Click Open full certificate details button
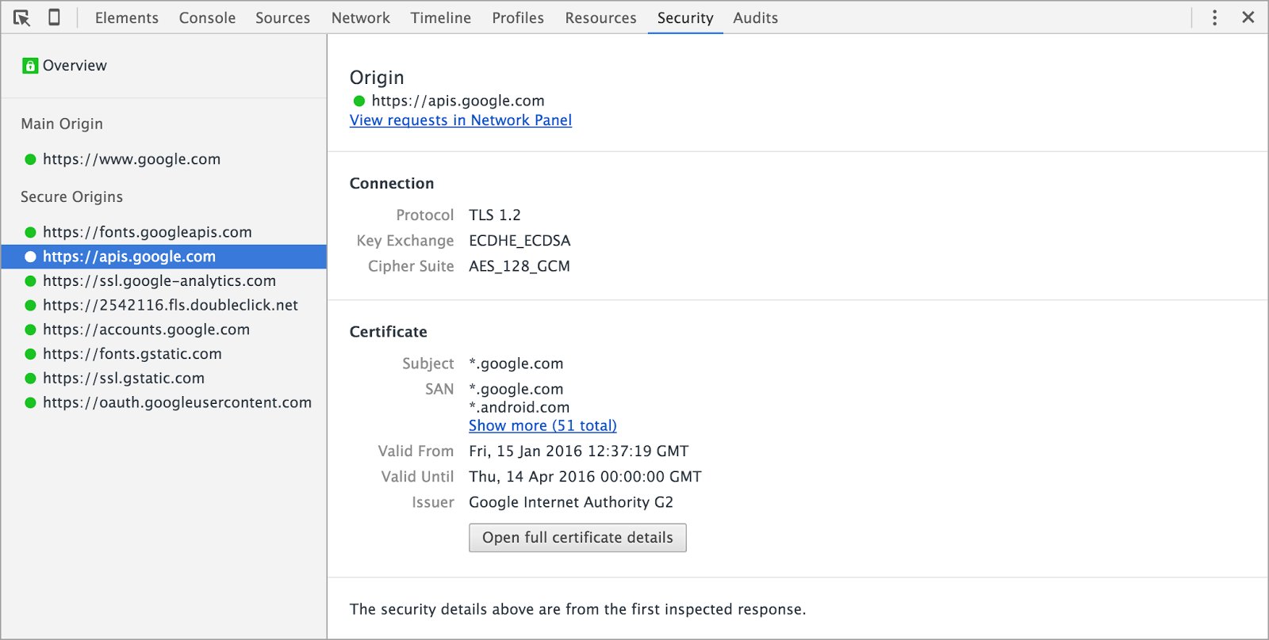 [x=577, y=538]
